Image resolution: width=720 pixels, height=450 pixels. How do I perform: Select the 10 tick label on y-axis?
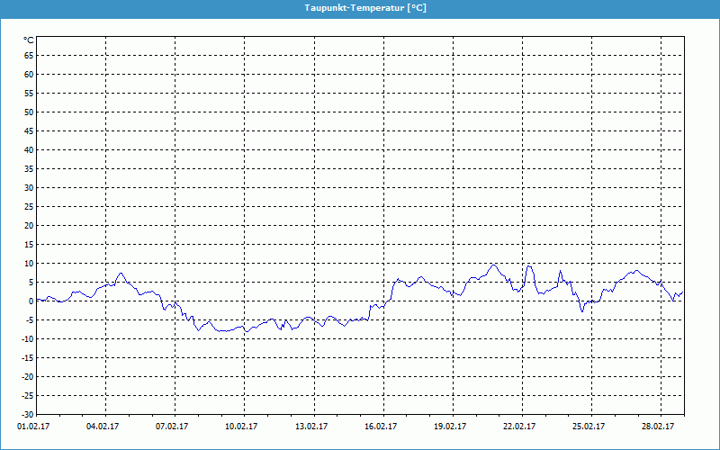(x=28, y=264)
